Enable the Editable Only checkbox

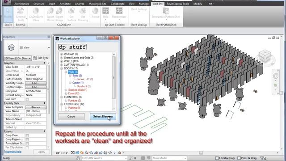[x=217, y=158]
